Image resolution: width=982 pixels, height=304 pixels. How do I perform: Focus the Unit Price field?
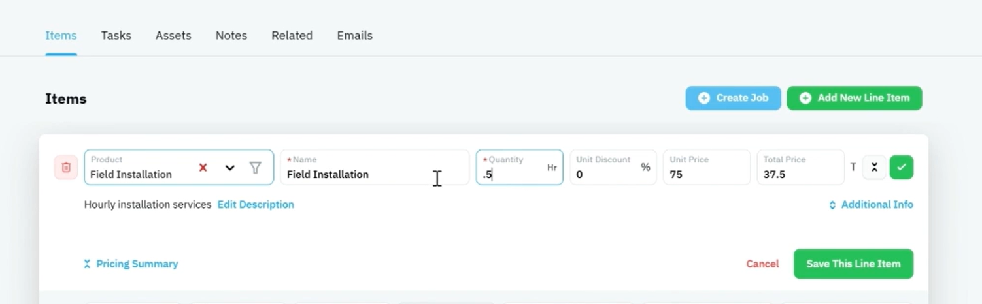pyautogui.click(x=707, y=168)
